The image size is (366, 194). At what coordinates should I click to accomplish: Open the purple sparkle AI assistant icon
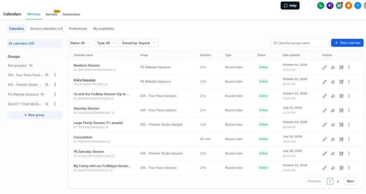330,6
